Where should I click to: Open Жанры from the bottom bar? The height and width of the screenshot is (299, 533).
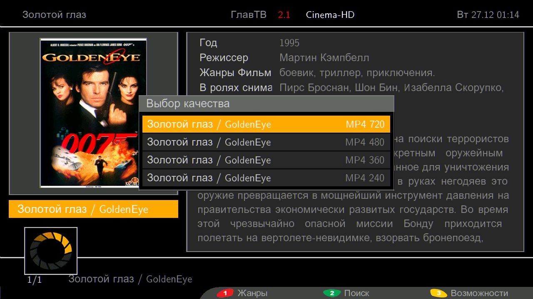[x=252, y=293]
